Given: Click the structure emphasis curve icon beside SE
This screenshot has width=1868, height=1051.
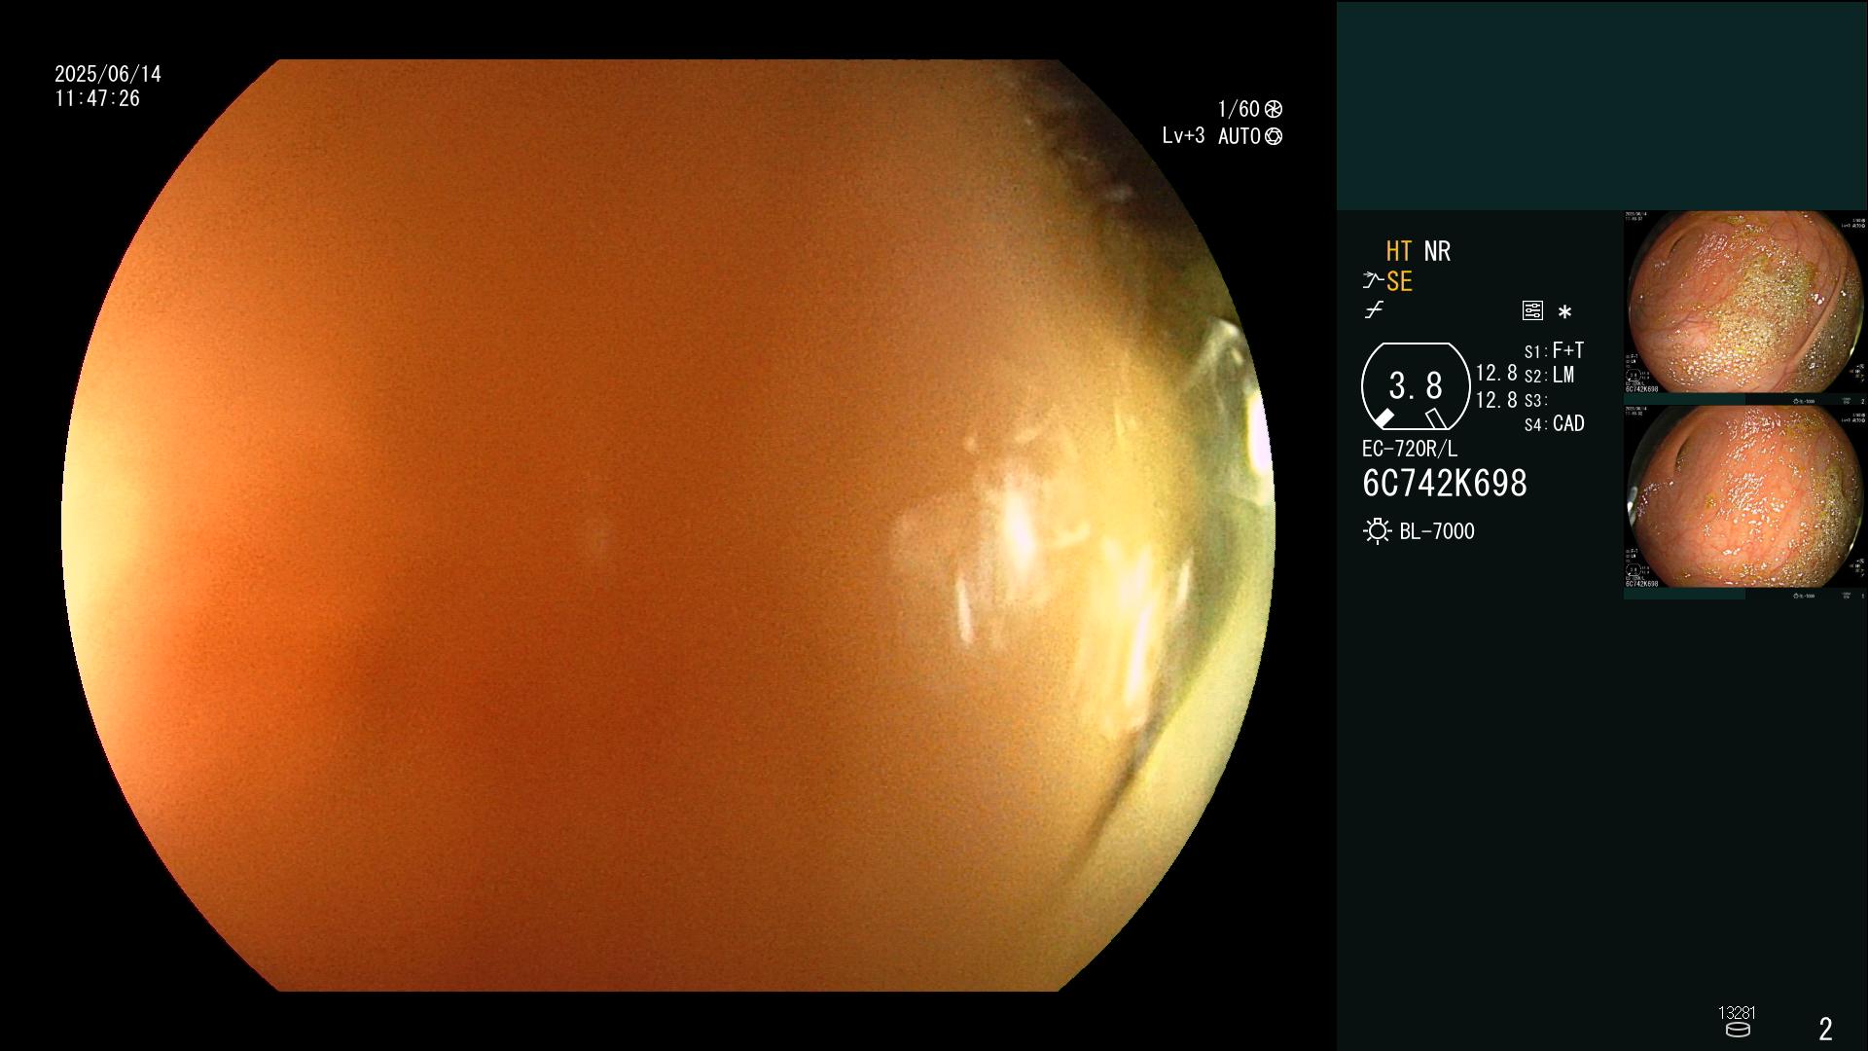Looking at the screenshot, I should [x=1373, y=281].
